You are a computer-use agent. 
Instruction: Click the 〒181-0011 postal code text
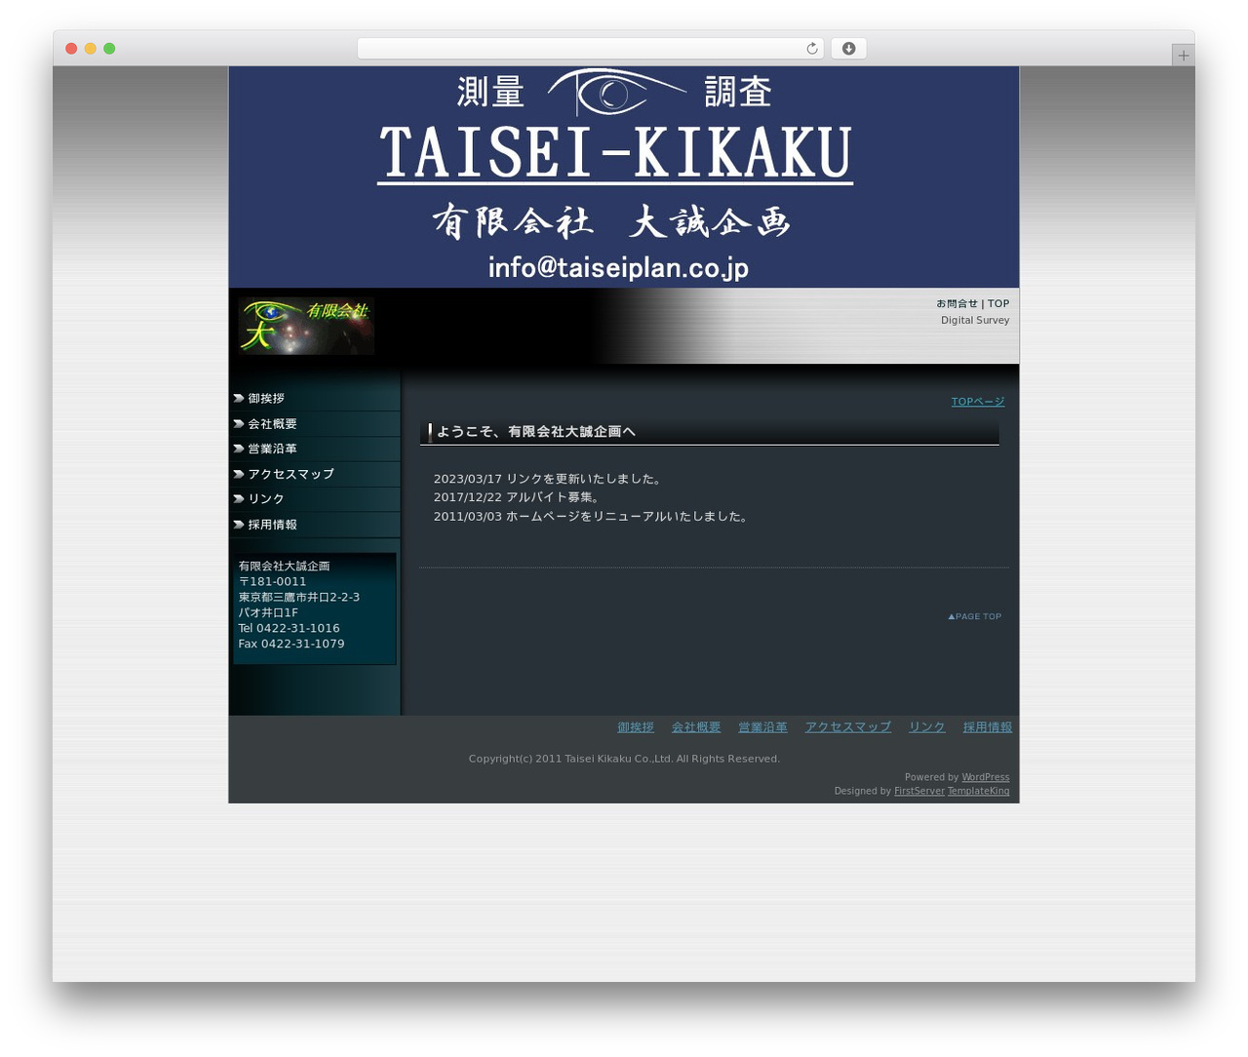point(273,582)
